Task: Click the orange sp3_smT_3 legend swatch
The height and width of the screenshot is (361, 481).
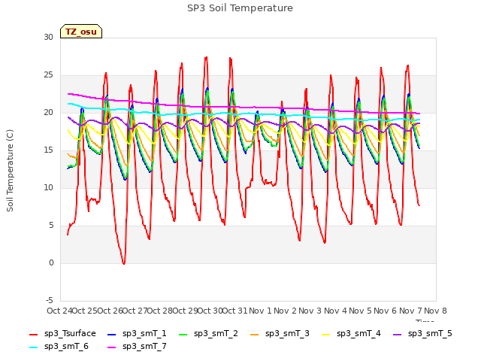Action: point(255,334)
